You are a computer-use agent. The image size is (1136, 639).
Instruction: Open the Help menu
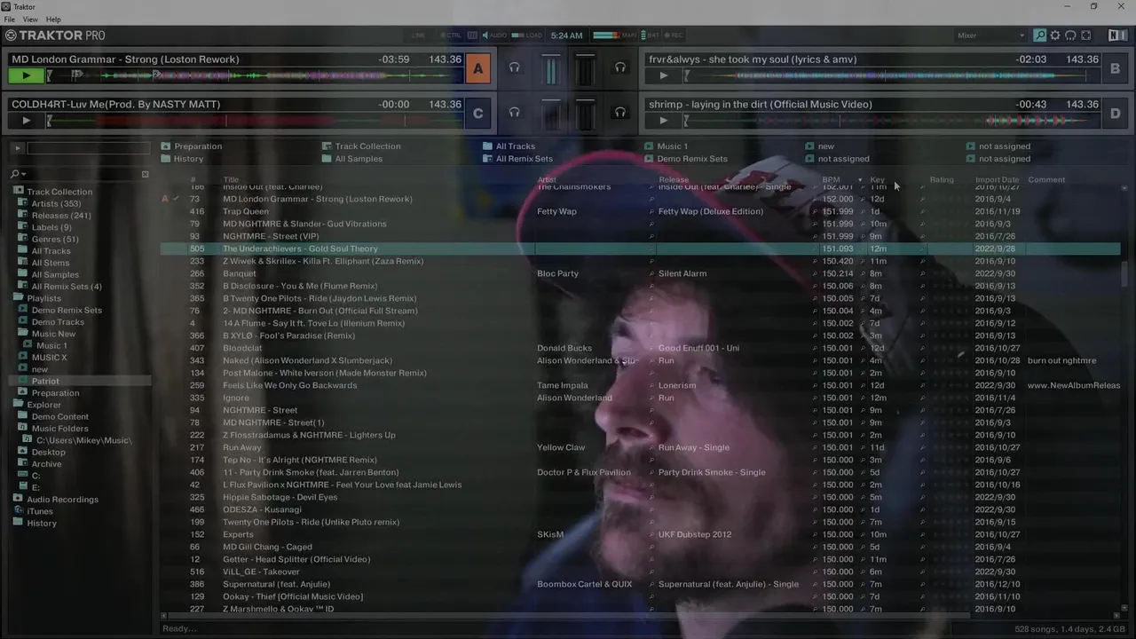(x=53, y=20)
